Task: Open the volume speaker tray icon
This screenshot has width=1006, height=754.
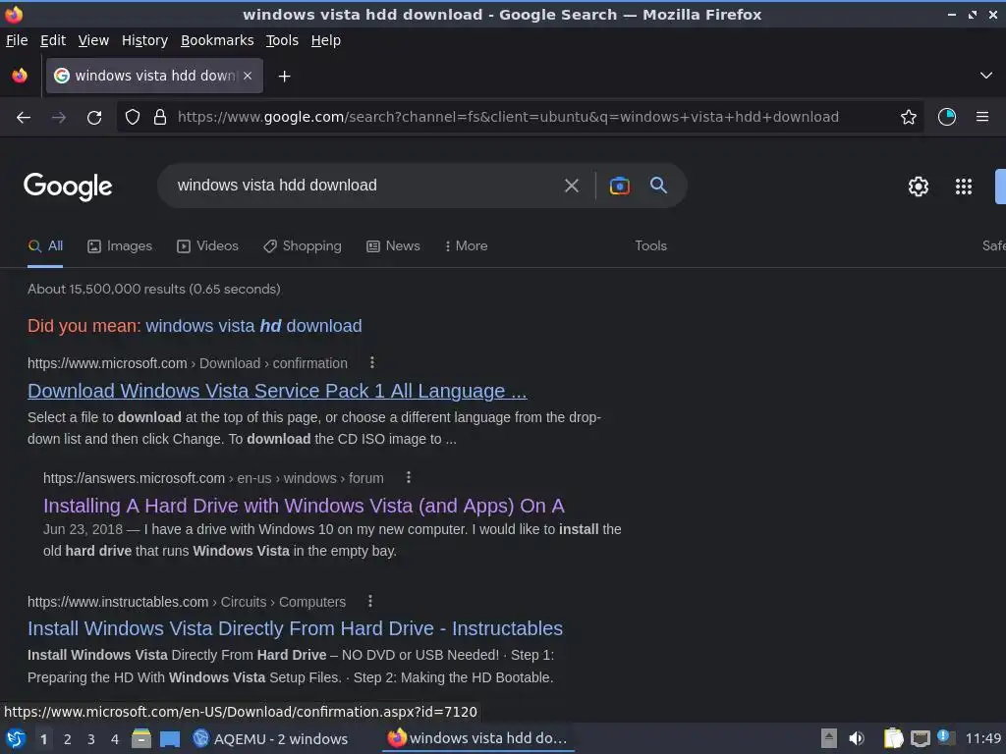Action: pyautogui.click(x=857, y=738)
